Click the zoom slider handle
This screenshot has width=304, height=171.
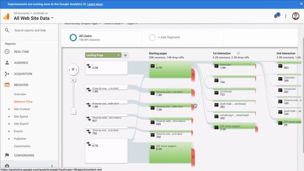click(73, 109)
